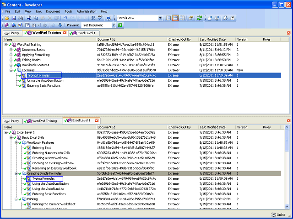Open the Preview Test Document dropdown
The width and height of the screenshot is (293, 219).
(114, 25)
